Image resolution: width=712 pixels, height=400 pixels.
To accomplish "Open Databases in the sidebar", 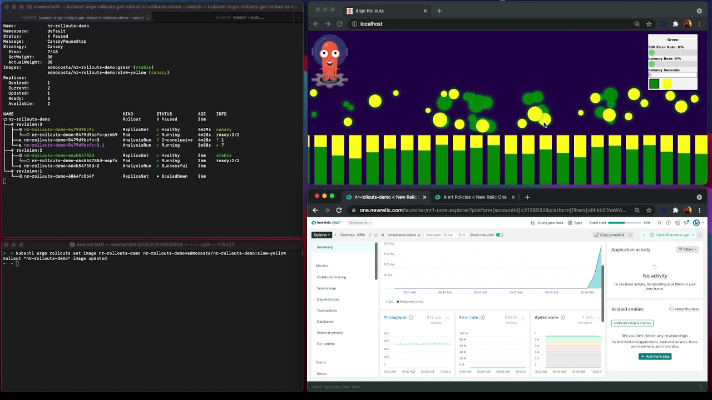I will pos(325,322).
